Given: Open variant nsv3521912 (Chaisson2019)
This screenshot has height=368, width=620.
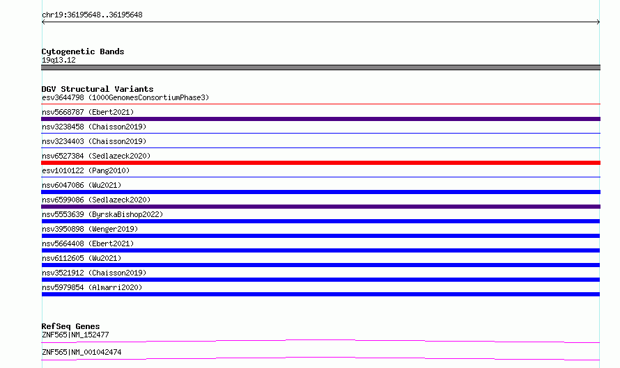Looking at the screenshot, I should pyautogui.click(x=94, y=273).
